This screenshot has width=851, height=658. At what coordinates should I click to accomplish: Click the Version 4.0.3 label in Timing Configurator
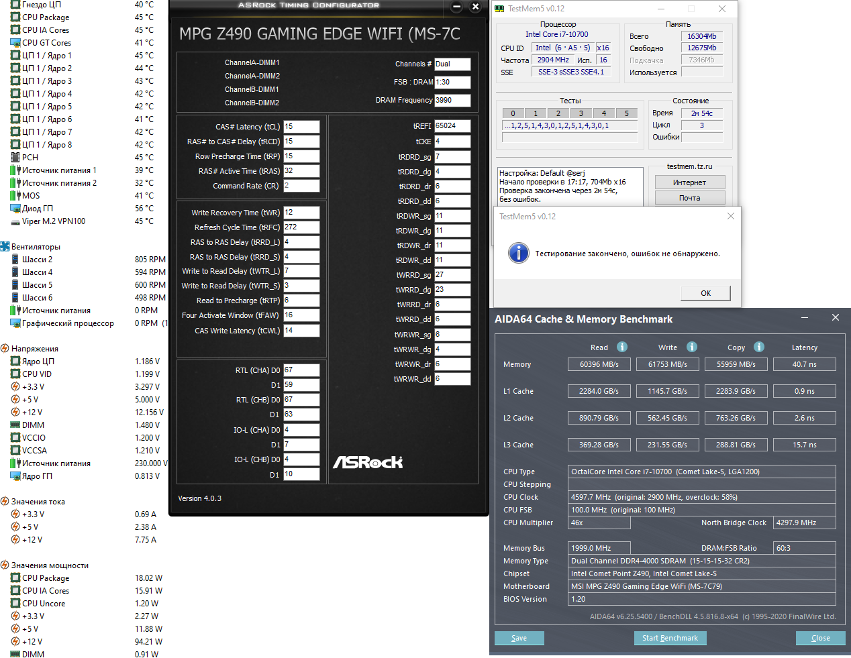(199, 498)
